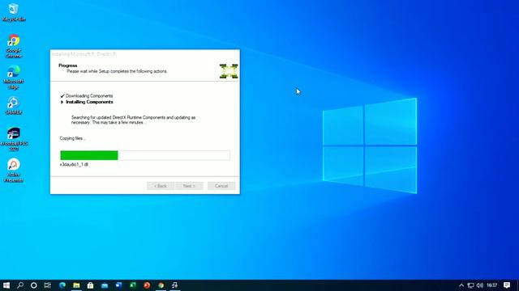Click the Installing Components step text
519x291 pixels.
point(89,102)
